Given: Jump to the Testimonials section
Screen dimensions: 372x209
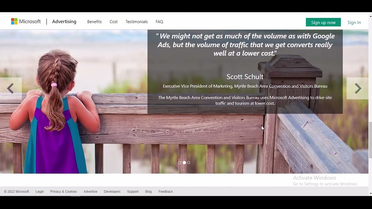Looking at the screenshot, I should (x=137, y=22).
